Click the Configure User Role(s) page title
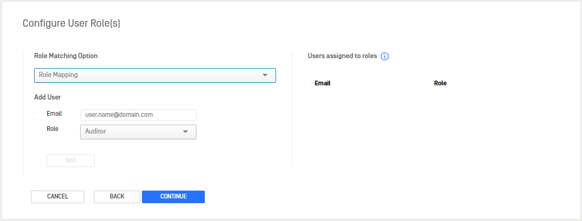 (x=71, y=24)
